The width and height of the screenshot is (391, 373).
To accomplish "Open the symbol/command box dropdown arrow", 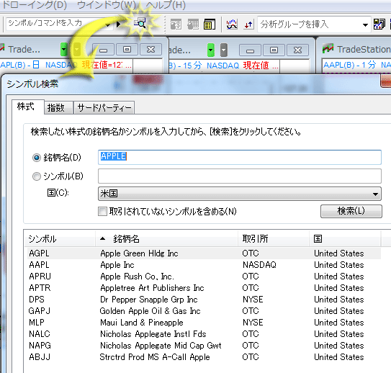I will [108, 24].
